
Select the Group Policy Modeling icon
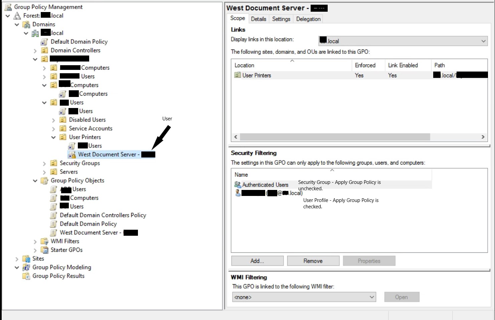[26, 267]
